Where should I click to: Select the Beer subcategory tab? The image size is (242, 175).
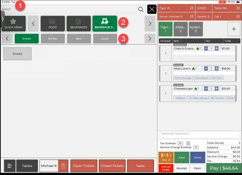pos(79,39)
